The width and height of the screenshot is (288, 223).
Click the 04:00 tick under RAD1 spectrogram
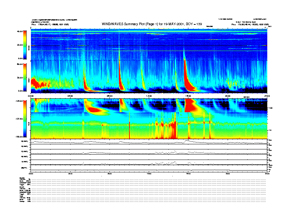tap(70, 96)
